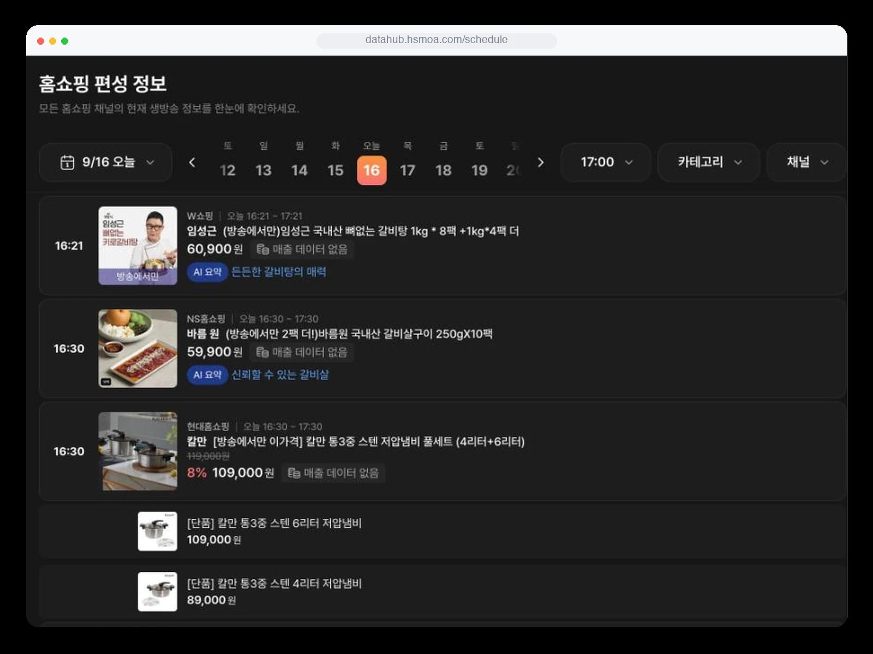The image size is (873, 654).
Task: Click the 든든한 갈비탕의 매력 summary text
Action: tap(279, 271)
